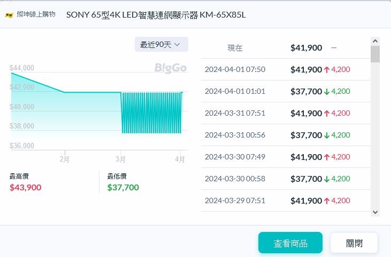Click the $44,000 y-axis label
Image resolution: width=391 pixels, height=257 pixels.
pos(22,68)
